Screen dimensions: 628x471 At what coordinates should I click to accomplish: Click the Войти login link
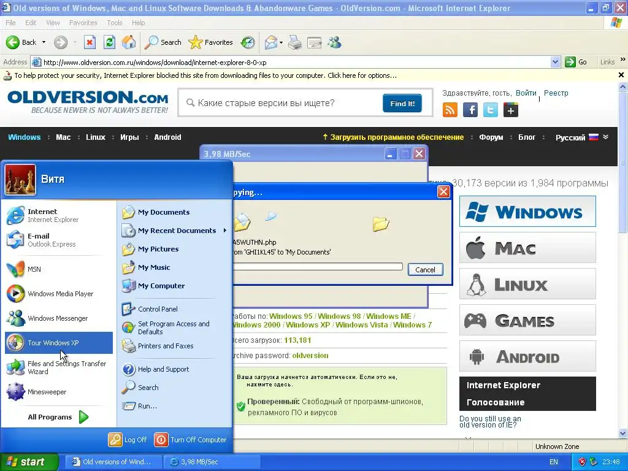(x=526, y=93)
